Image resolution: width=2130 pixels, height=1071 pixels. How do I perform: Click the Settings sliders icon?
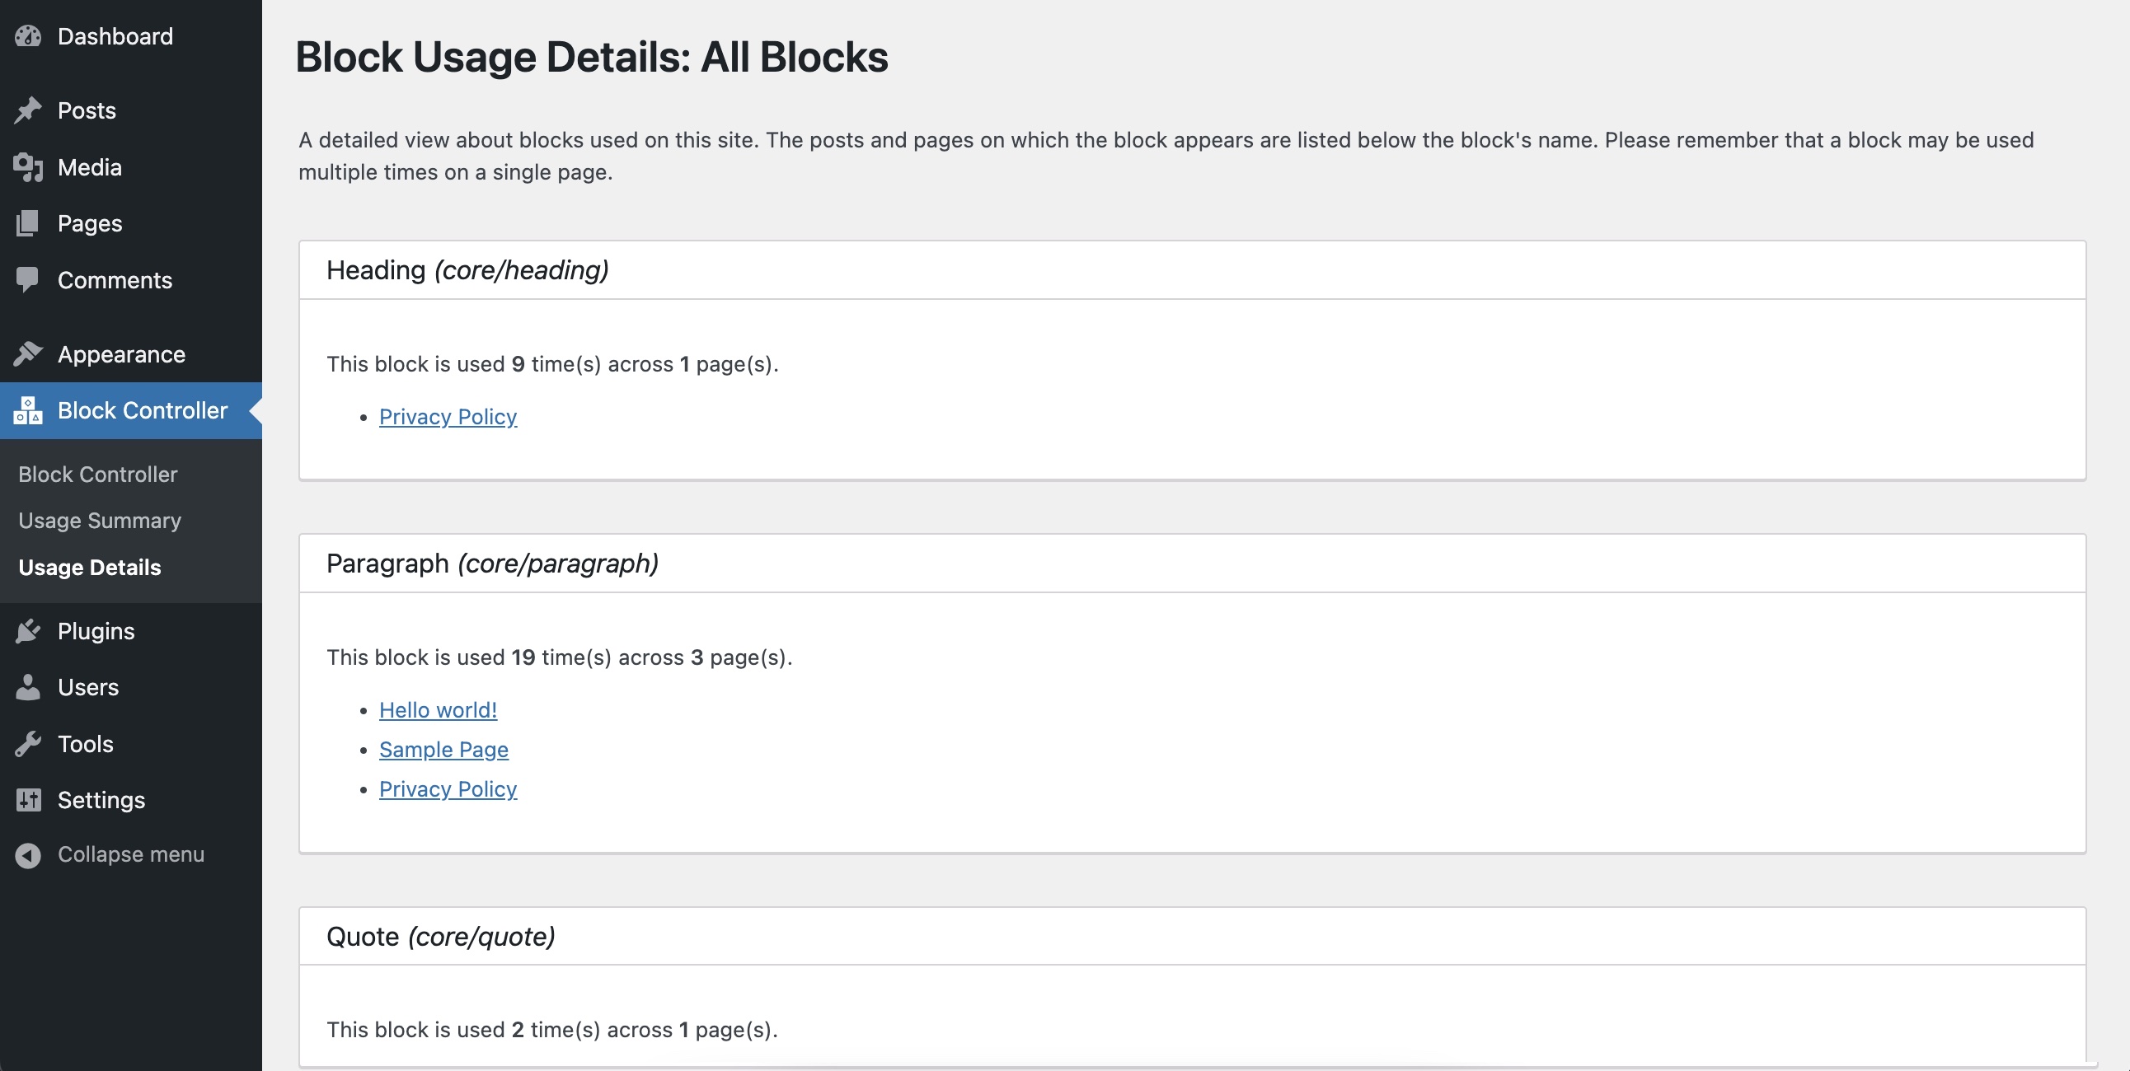28,801
